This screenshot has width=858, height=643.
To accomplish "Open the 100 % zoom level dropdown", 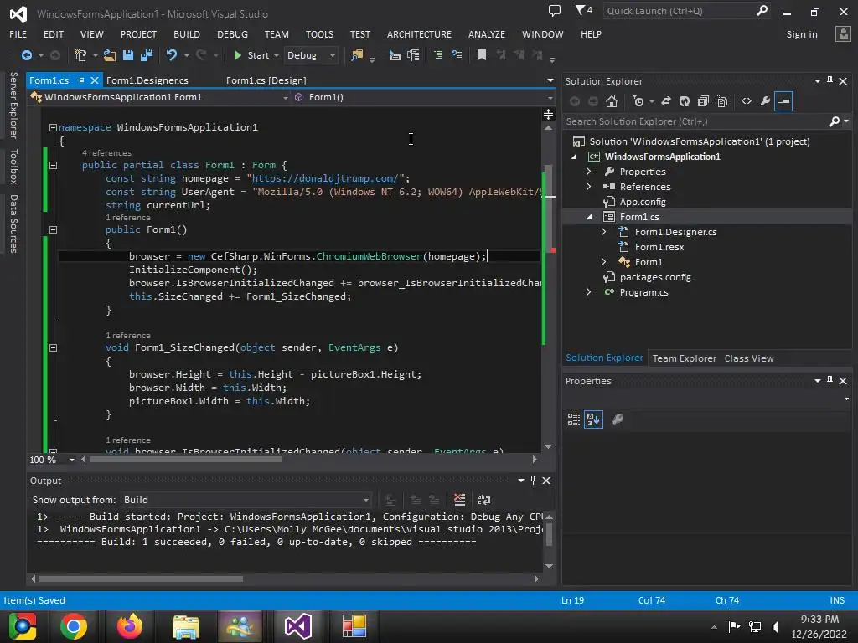I will 72,460.
